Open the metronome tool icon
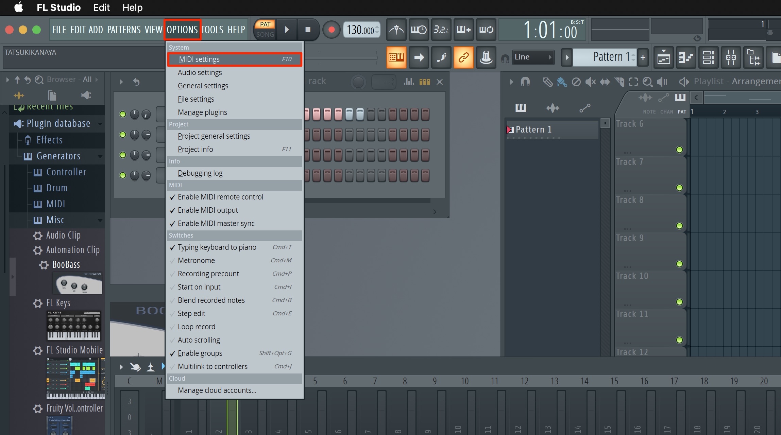781x435 pixels. click(x=396, y=30)
